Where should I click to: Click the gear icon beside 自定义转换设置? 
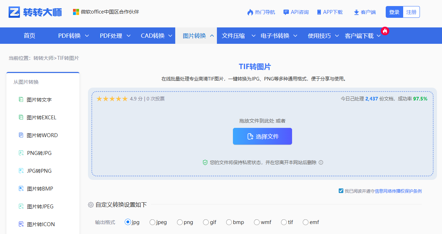[90, 205]
